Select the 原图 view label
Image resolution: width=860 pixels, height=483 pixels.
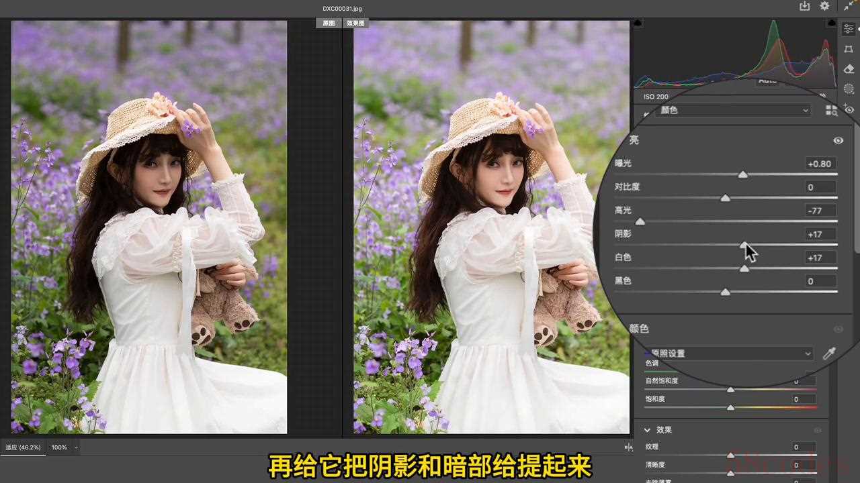[329, 23]
